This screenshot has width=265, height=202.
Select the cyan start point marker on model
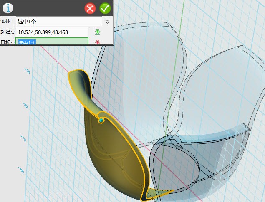point(101,120)
